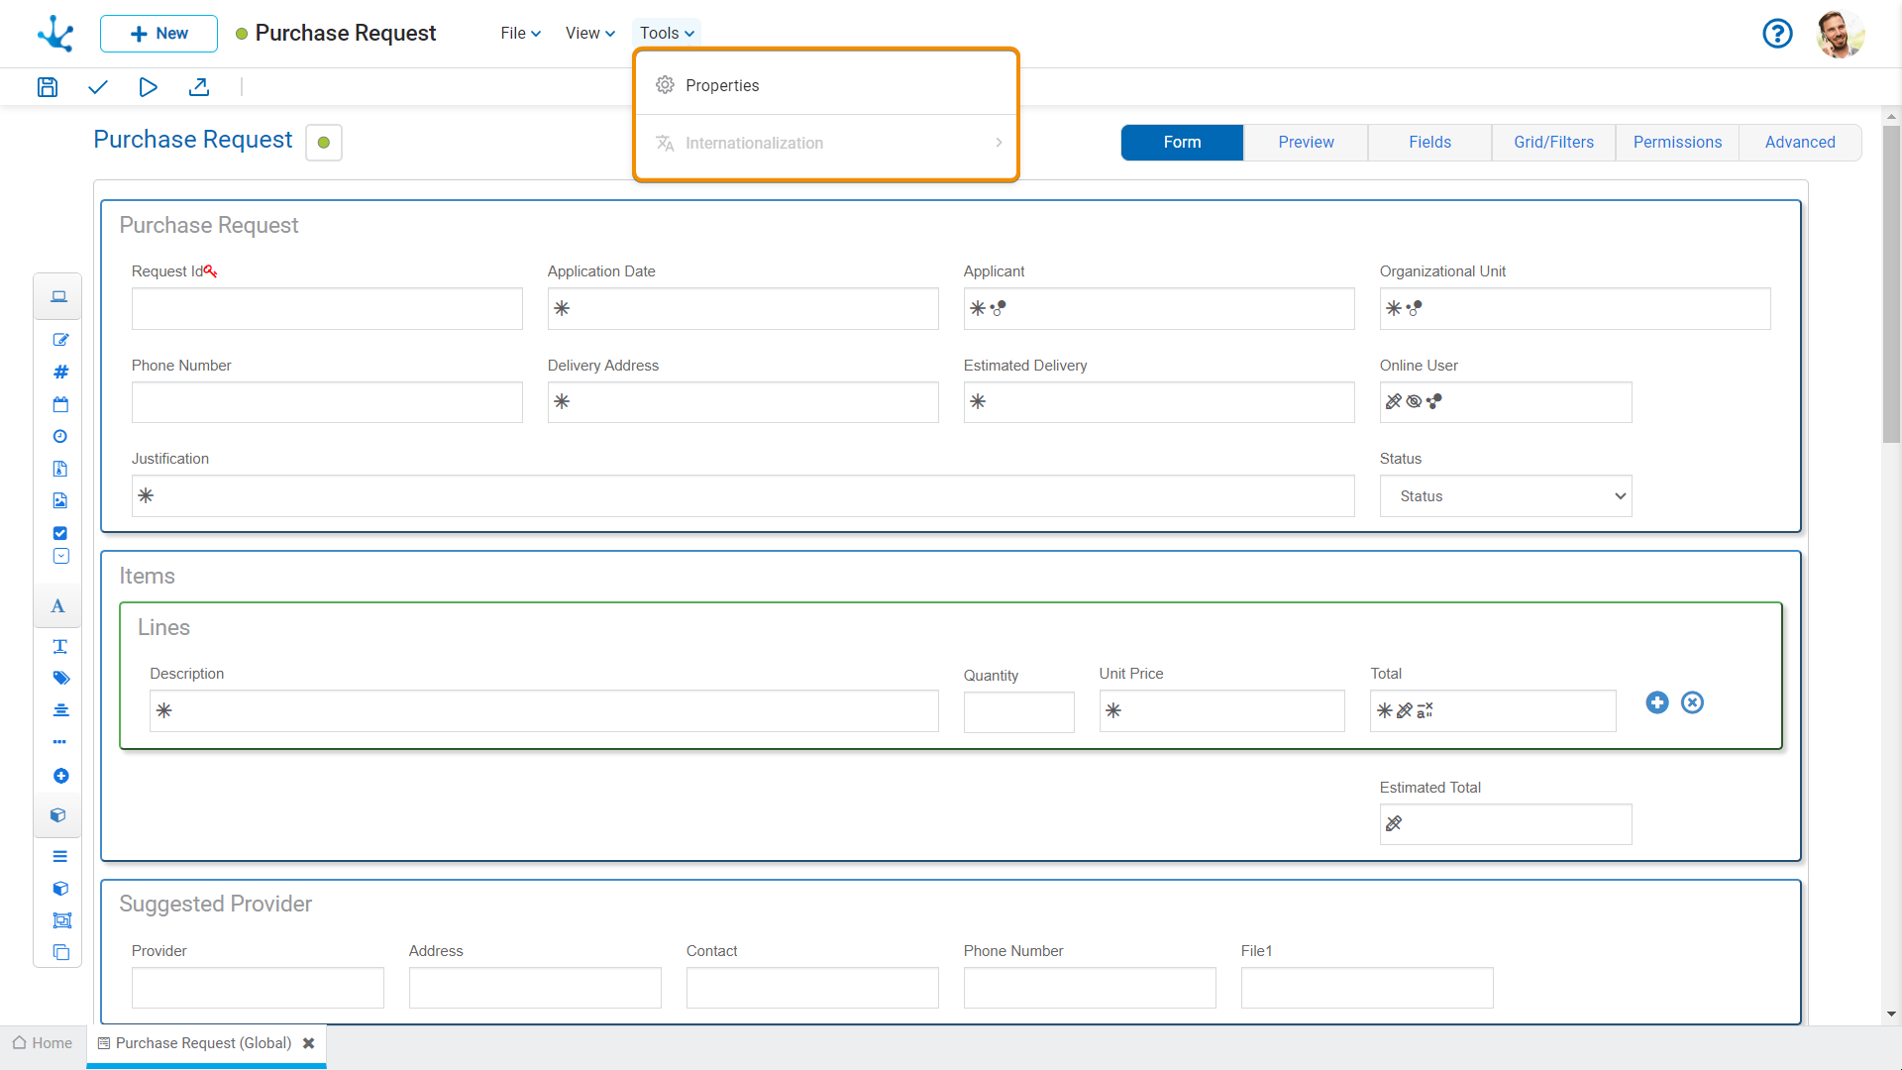
Task: Select the tag icon in sidebar
Action: [x=60, y=678]
